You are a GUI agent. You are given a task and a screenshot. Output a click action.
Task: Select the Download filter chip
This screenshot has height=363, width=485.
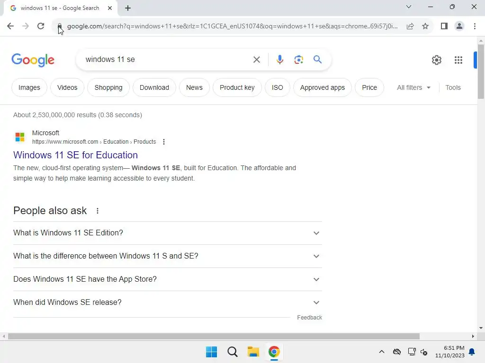tap(154, 87)
